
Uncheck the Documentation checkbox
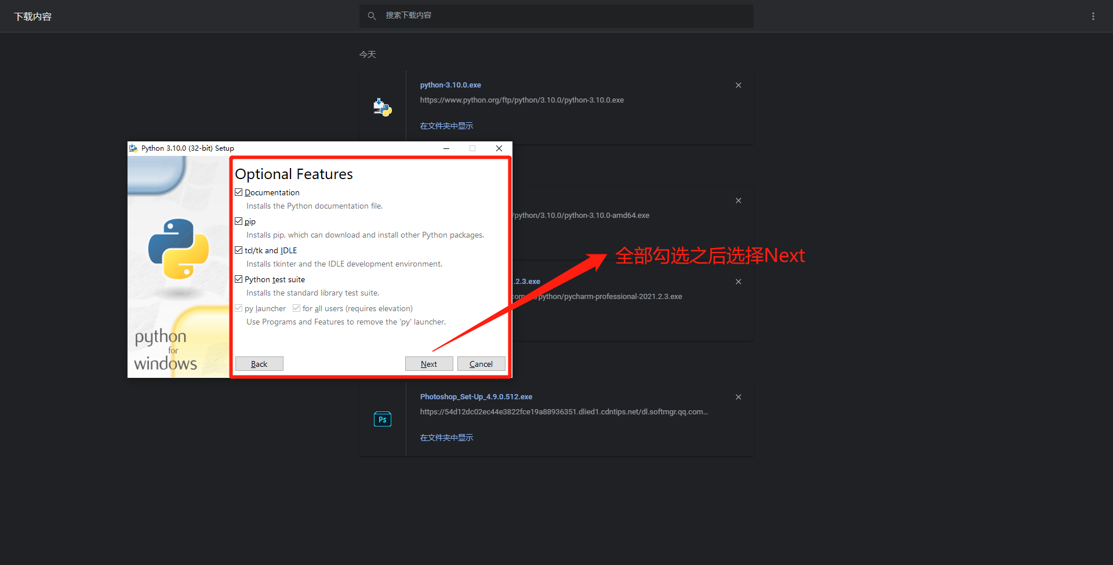click(239, 192)
